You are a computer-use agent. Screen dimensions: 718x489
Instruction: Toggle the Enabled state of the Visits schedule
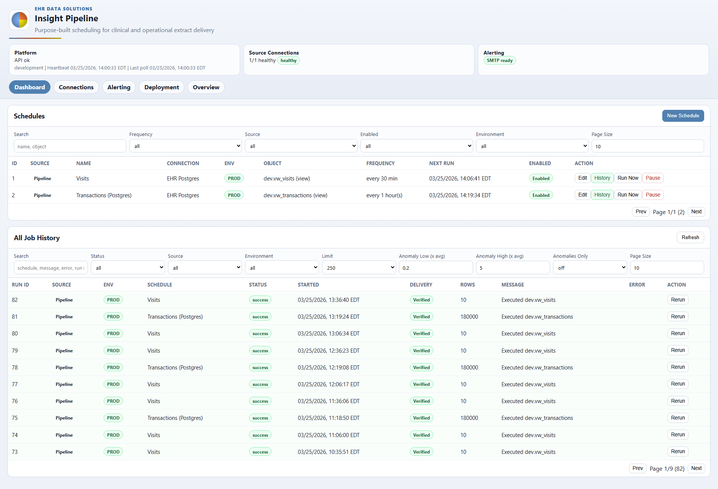541,178
